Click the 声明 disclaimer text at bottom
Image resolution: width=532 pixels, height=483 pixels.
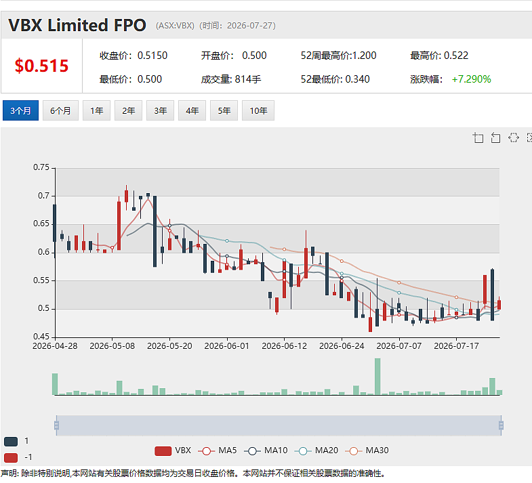click(x=192, y=474)
